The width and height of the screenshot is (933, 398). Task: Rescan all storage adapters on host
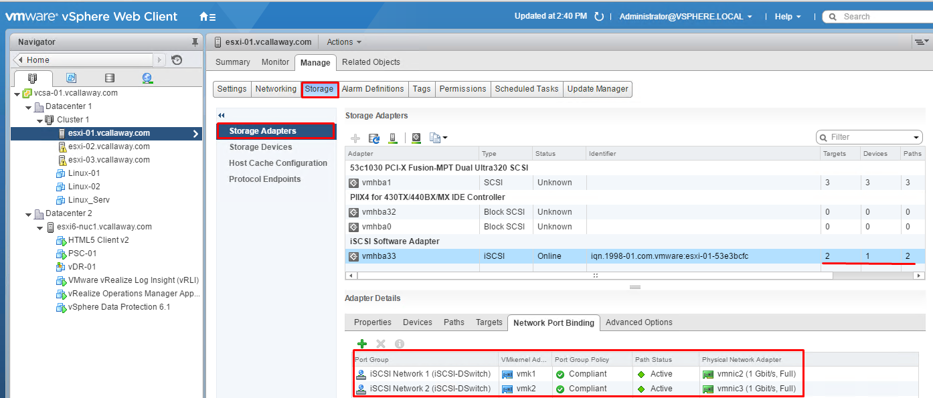click(393, 138)
